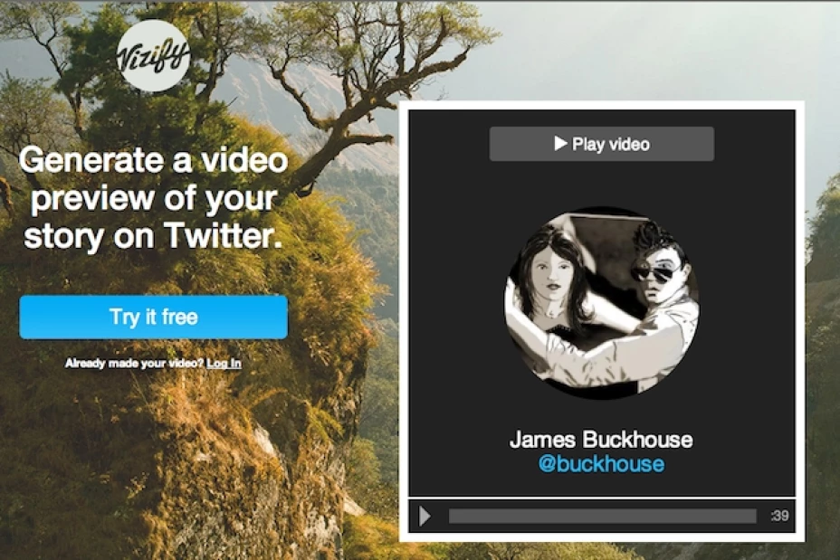Click the James Buckhouse name text

(600, 441)
